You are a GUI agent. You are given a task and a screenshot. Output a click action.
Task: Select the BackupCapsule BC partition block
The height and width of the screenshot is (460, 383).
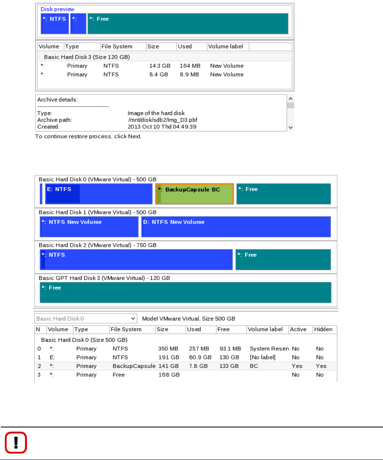coord(194,194)
